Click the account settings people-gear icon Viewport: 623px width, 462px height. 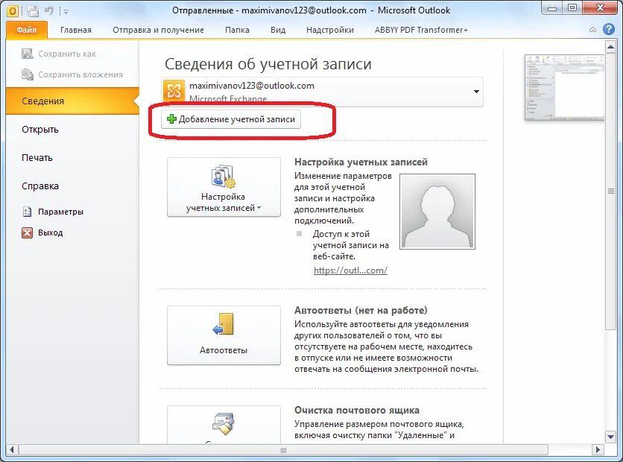[223, 177]
